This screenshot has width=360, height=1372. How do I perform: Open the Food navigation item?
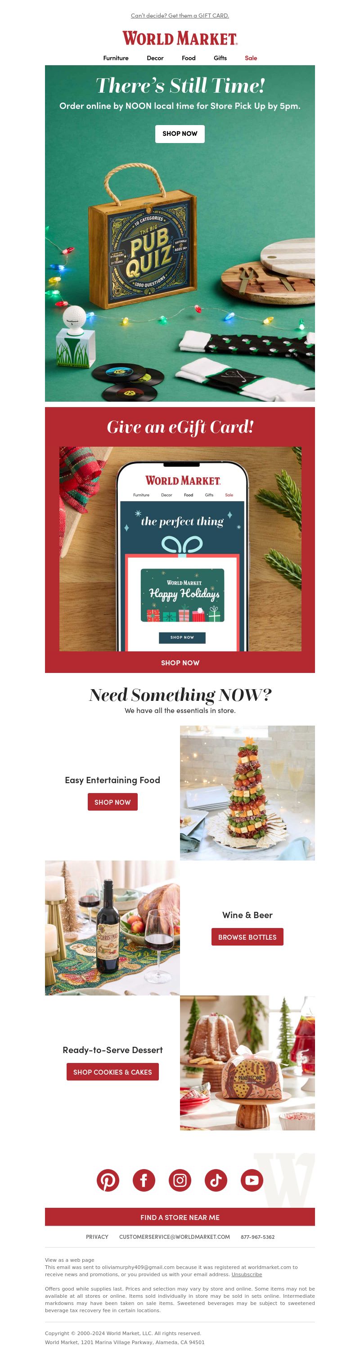pyautogui.click(x=189, y=58)
